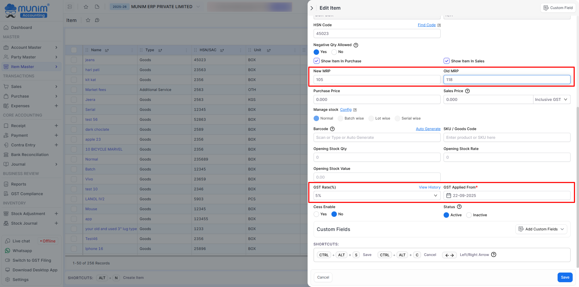Screen dimensions: 579x287
Task: Uncheck Show Item In Purchase
Action: (316, 61)
